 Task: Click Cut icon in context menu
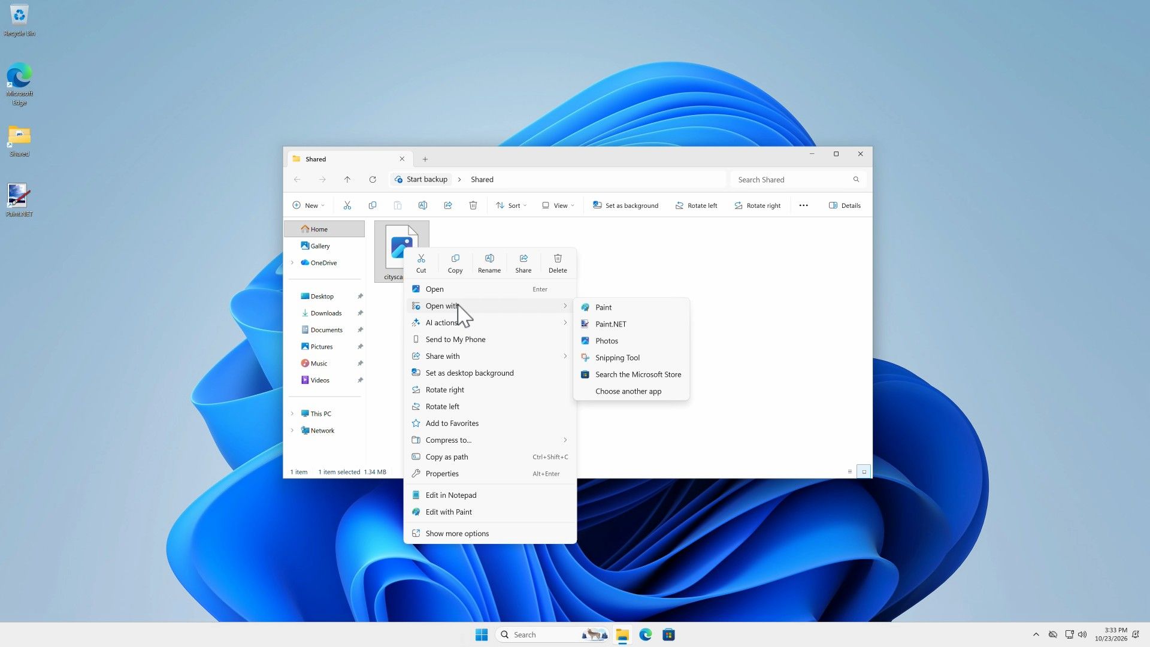click(421, 263)
